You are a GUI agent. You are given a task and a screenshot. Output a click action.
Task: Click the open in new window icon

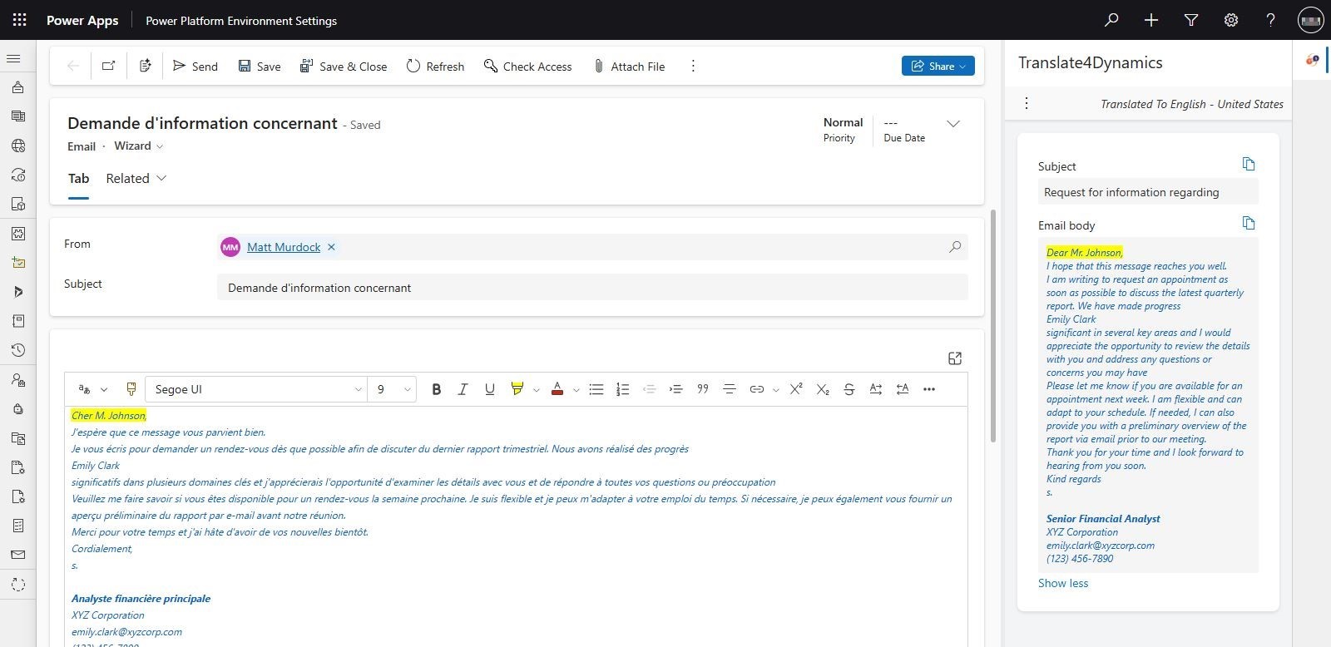coord(108,66)
